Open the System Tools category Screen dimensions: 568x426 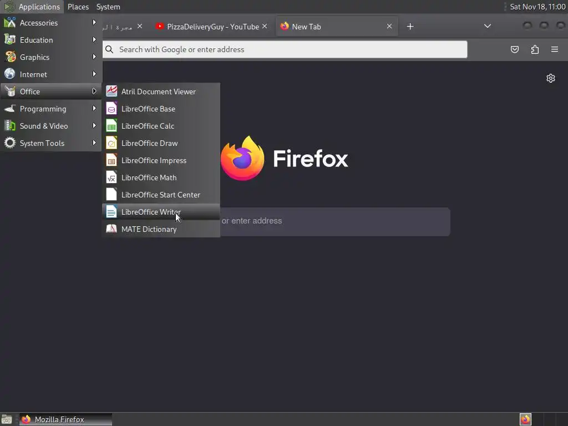(50, 143)
